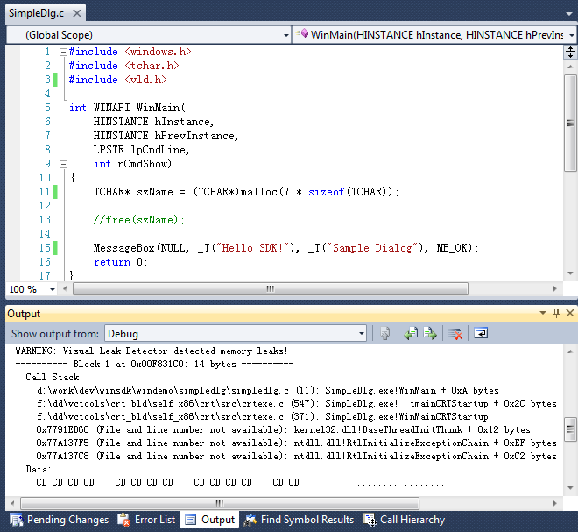Toggle auto hide pin on Output panel
The height and width of the screenshot is (532, 578).
pos(556,313)
